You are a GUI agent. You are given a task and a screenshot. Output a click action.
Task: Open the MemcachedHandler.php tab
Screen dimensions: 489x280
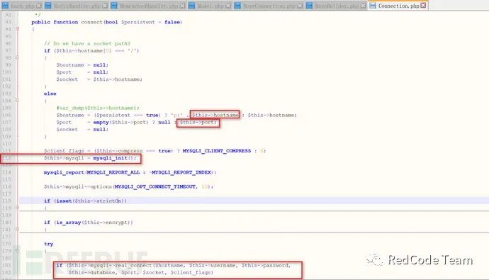[x=148, y=6]
